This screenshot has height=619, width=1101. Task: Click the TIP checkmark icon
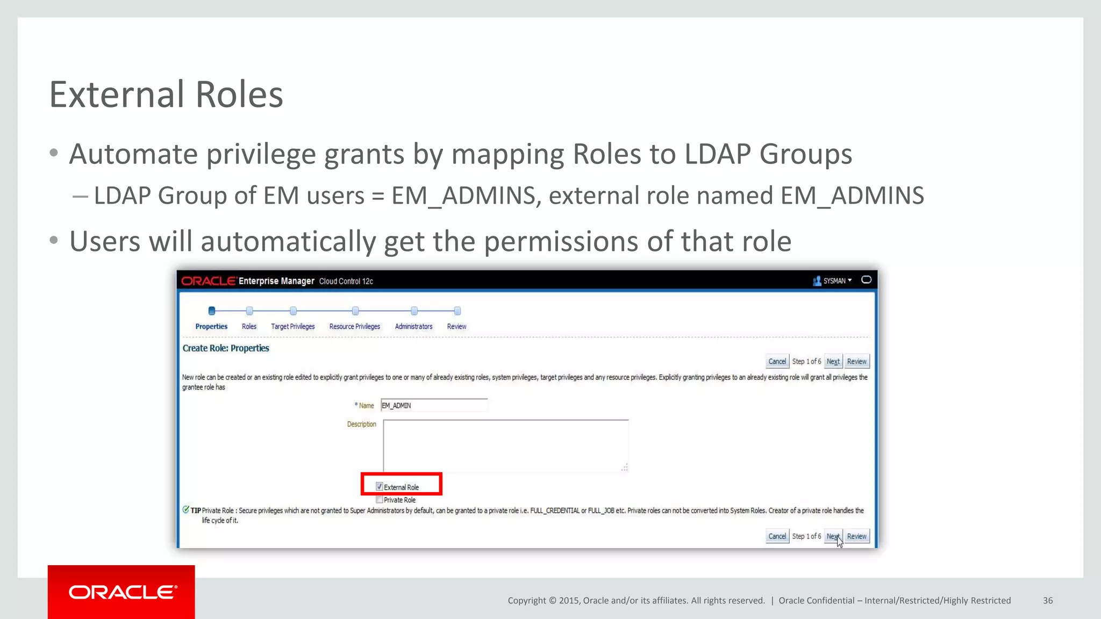186,509
